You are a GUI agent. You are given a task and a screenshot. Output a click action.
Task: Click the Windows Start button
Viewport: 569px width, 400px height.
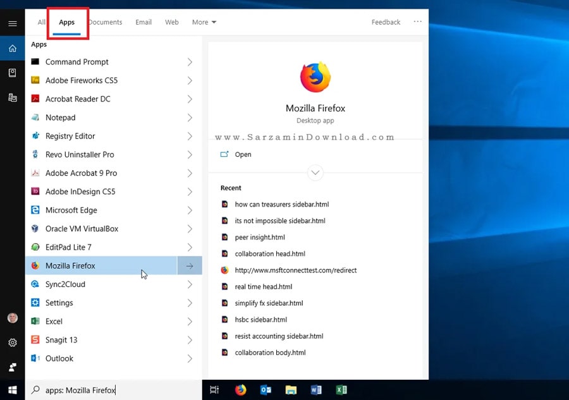13,390
